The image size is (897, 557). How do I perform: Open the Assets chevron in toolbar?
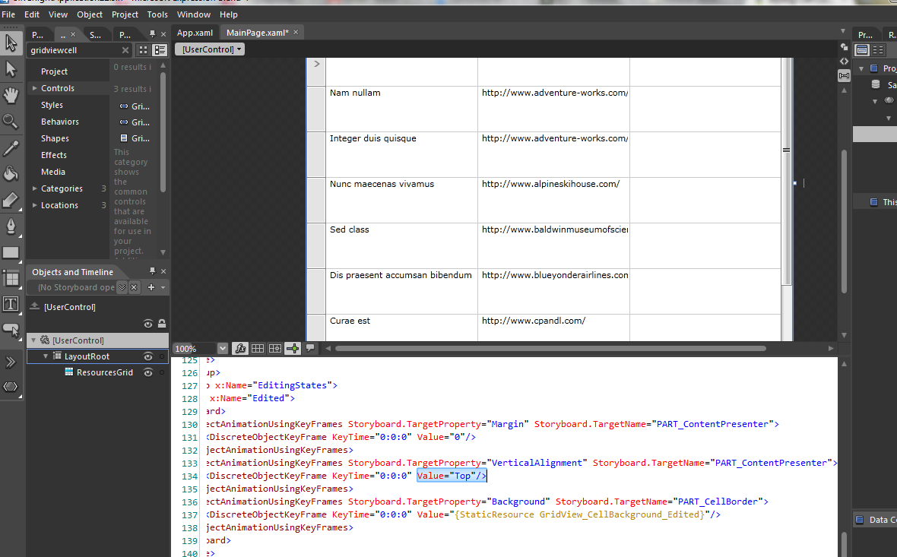(x=11, y=362)
